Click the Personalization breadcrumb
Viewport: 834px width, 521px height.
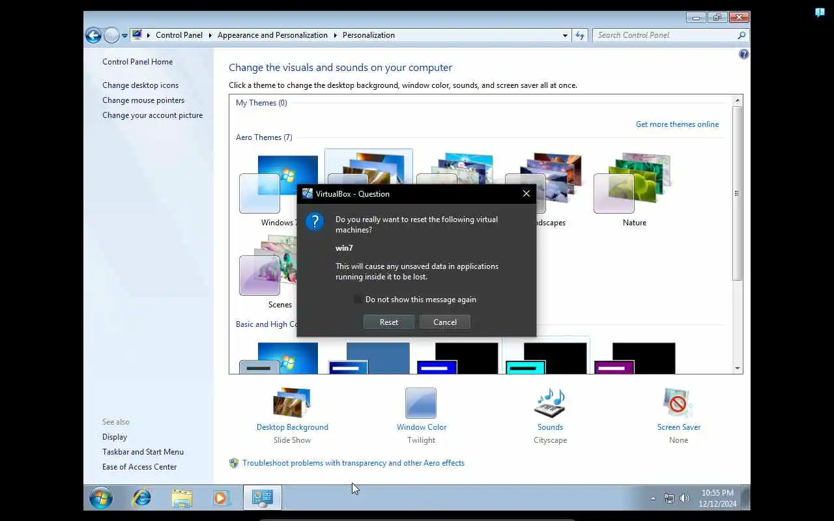pos(369,35)
